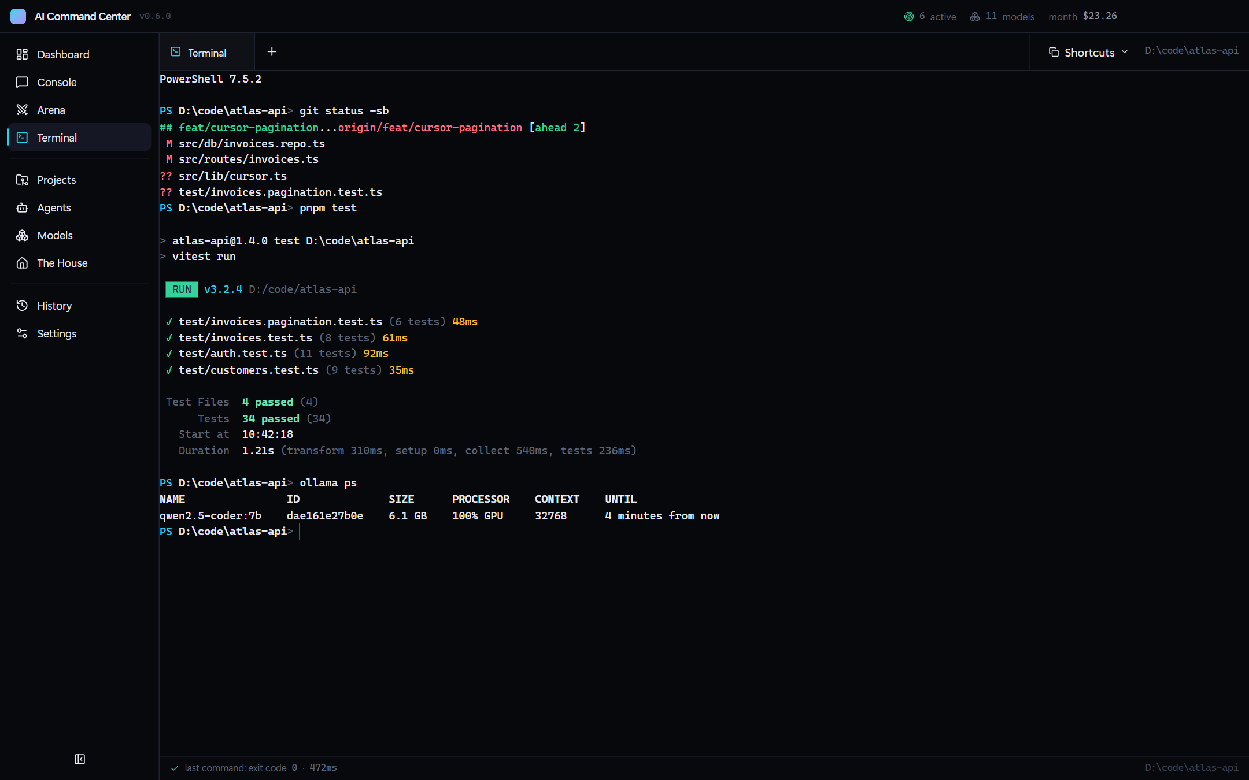Click 'src/db/invoices.repo.ts' modified file
The image size is (1249, 780).
point(252,144)
